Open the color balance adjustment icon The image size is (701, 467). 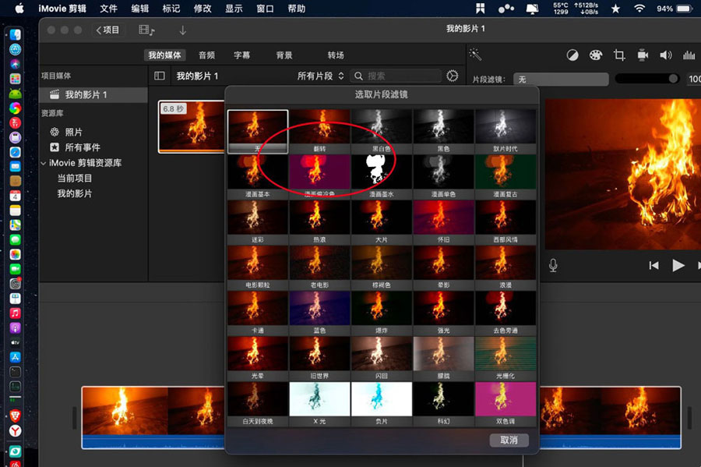(x=572, y=55)
